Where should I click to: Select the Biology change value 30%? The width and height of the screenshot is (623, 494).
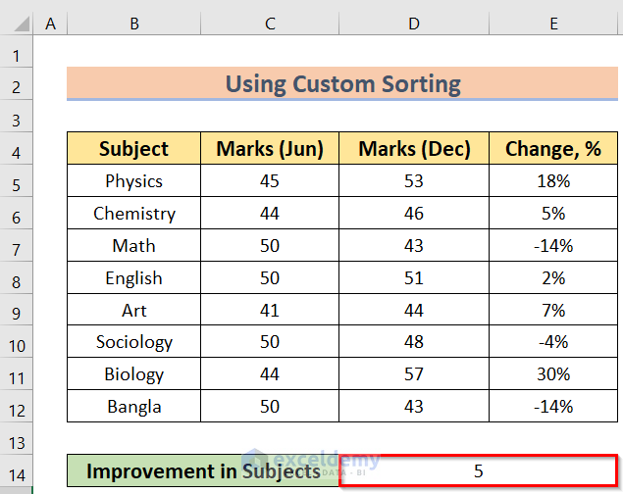click(x=551, y=374)
